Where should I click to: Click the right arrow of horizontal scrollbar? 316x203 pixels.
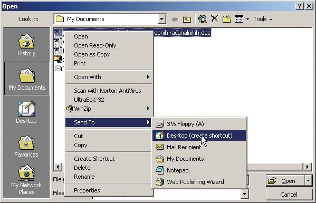pyautogui.click(x=308, y=167)
